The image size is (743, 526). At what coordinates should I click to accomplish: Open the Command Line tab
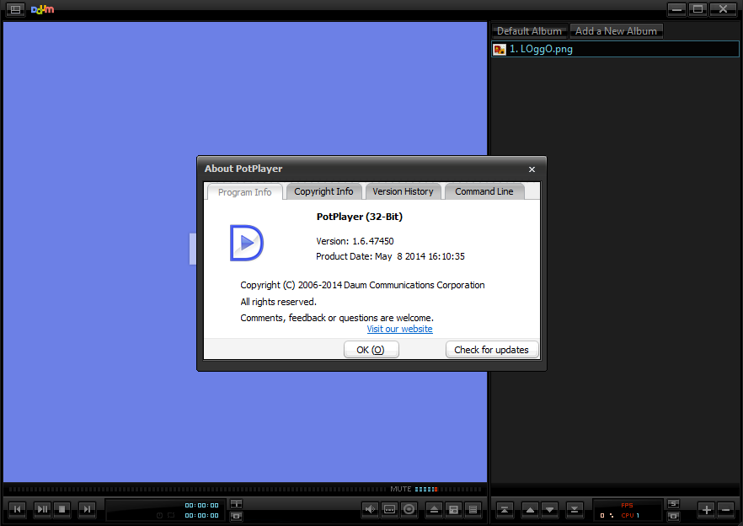[x=484, y=191]
